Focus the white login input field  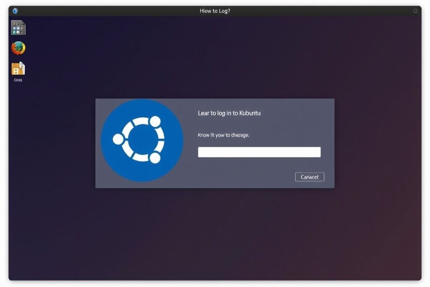259,152
